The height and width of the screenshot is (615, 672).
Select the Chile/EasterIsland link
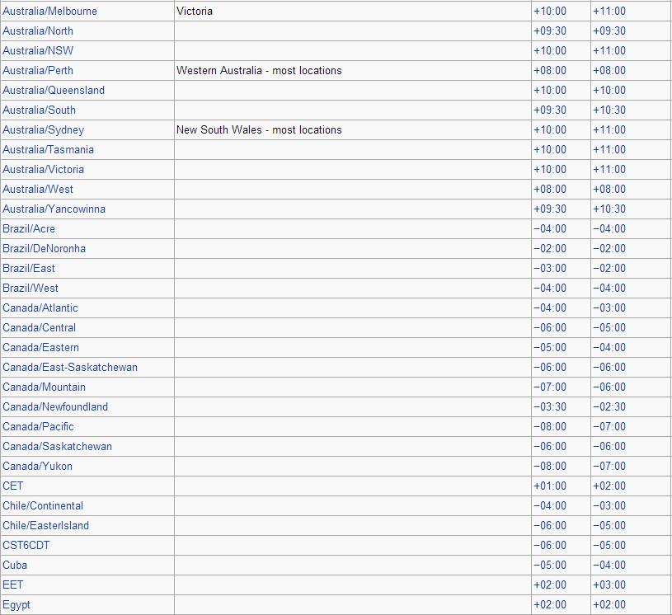coord(45,526)
